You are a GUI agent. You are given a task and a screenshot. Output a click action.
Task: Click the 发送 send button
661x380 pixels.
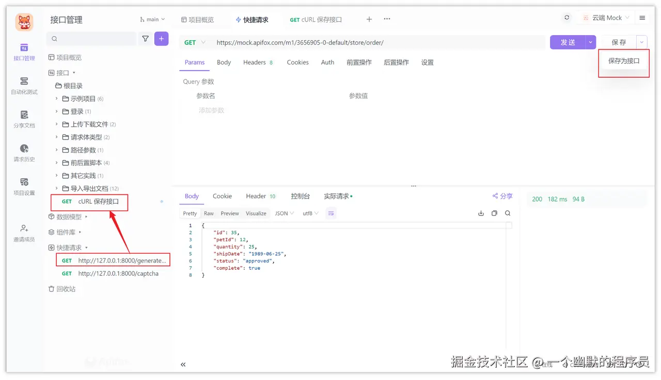[x=568, y=42]
